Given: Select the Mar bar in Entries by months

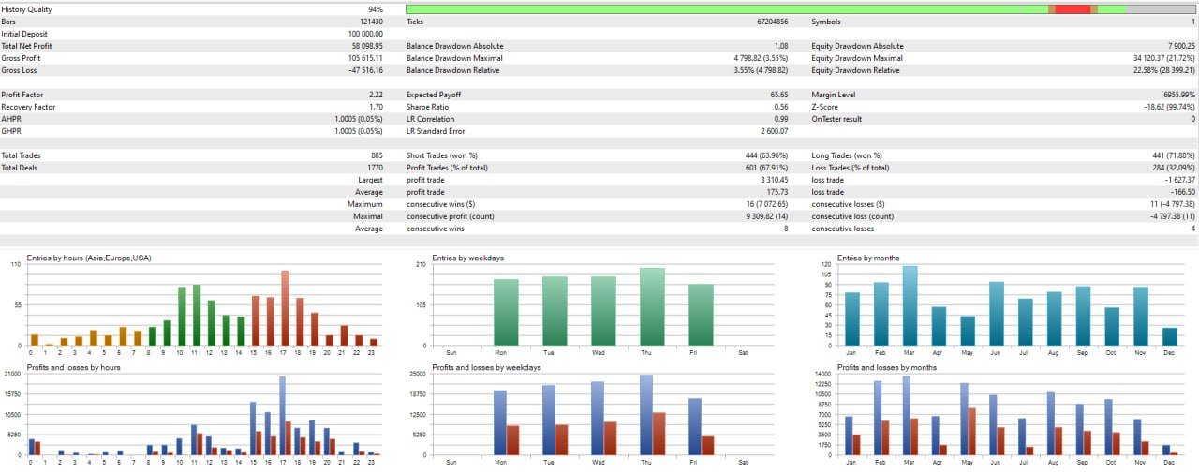Looking at the screenshot, I should pyautogui.click(x=910, y=306).
